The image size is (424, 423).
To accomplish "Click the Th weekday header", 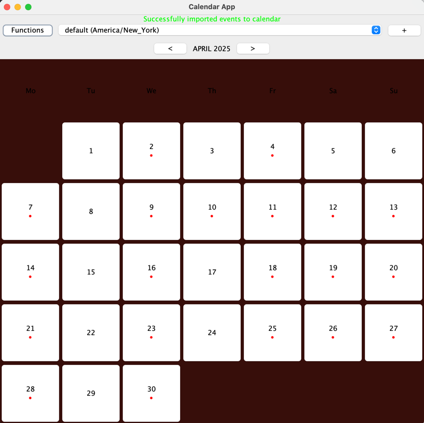I will tap(212, 91).
